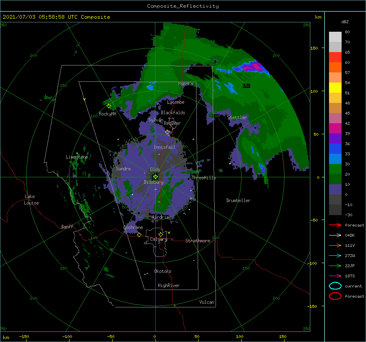Viewport: 366px width, 342px height.
Task: Click the Didsbury city label
Action: (154, 182)
